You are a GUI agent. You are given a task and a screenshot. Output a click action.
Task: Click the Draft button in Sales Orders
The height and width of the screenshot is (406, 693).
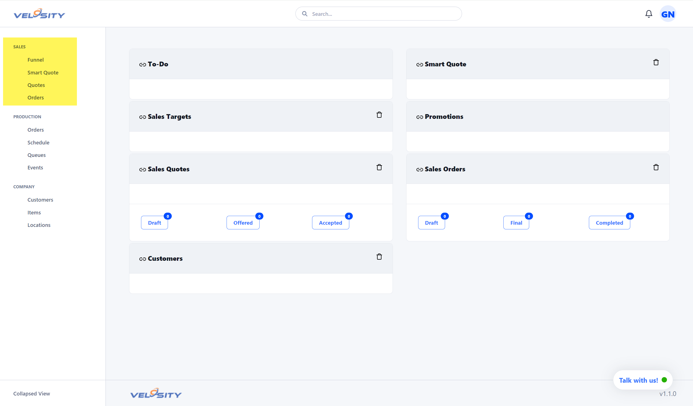tap(431, 223)
